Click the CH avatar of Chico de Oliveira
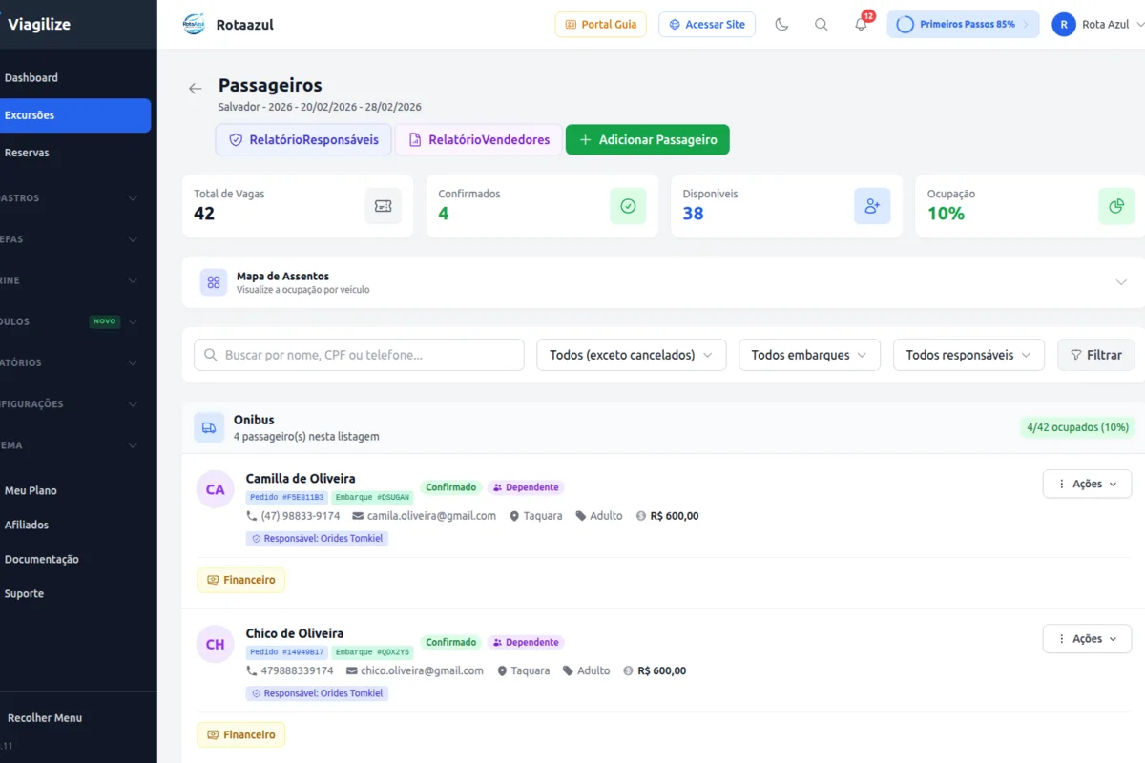The image size is (1145, 763). [x=216, y=644]
